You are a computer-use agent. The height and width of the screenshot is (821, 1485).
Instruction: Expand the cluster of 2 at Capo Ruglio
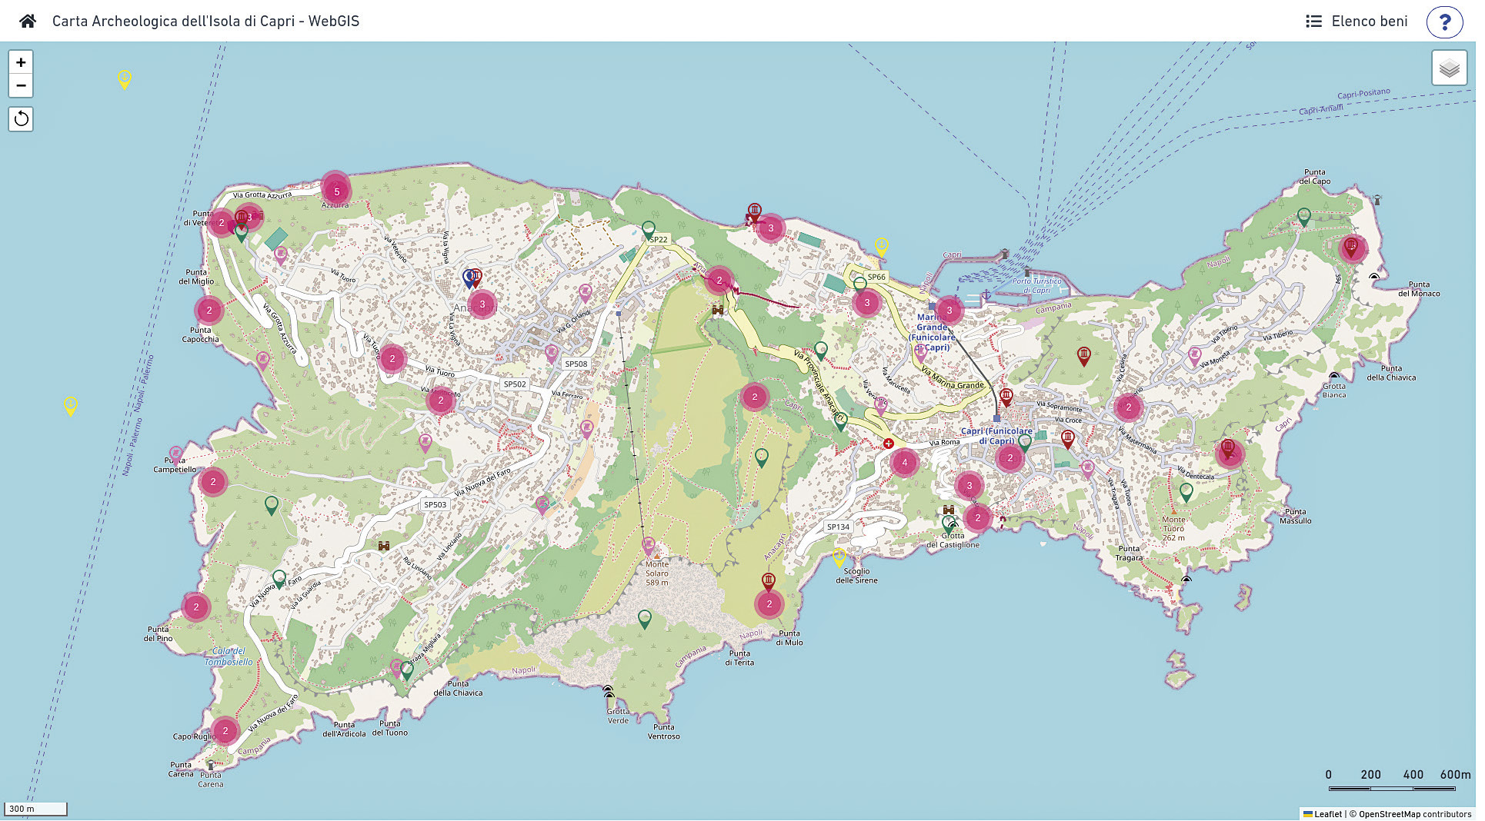(225, 730)
